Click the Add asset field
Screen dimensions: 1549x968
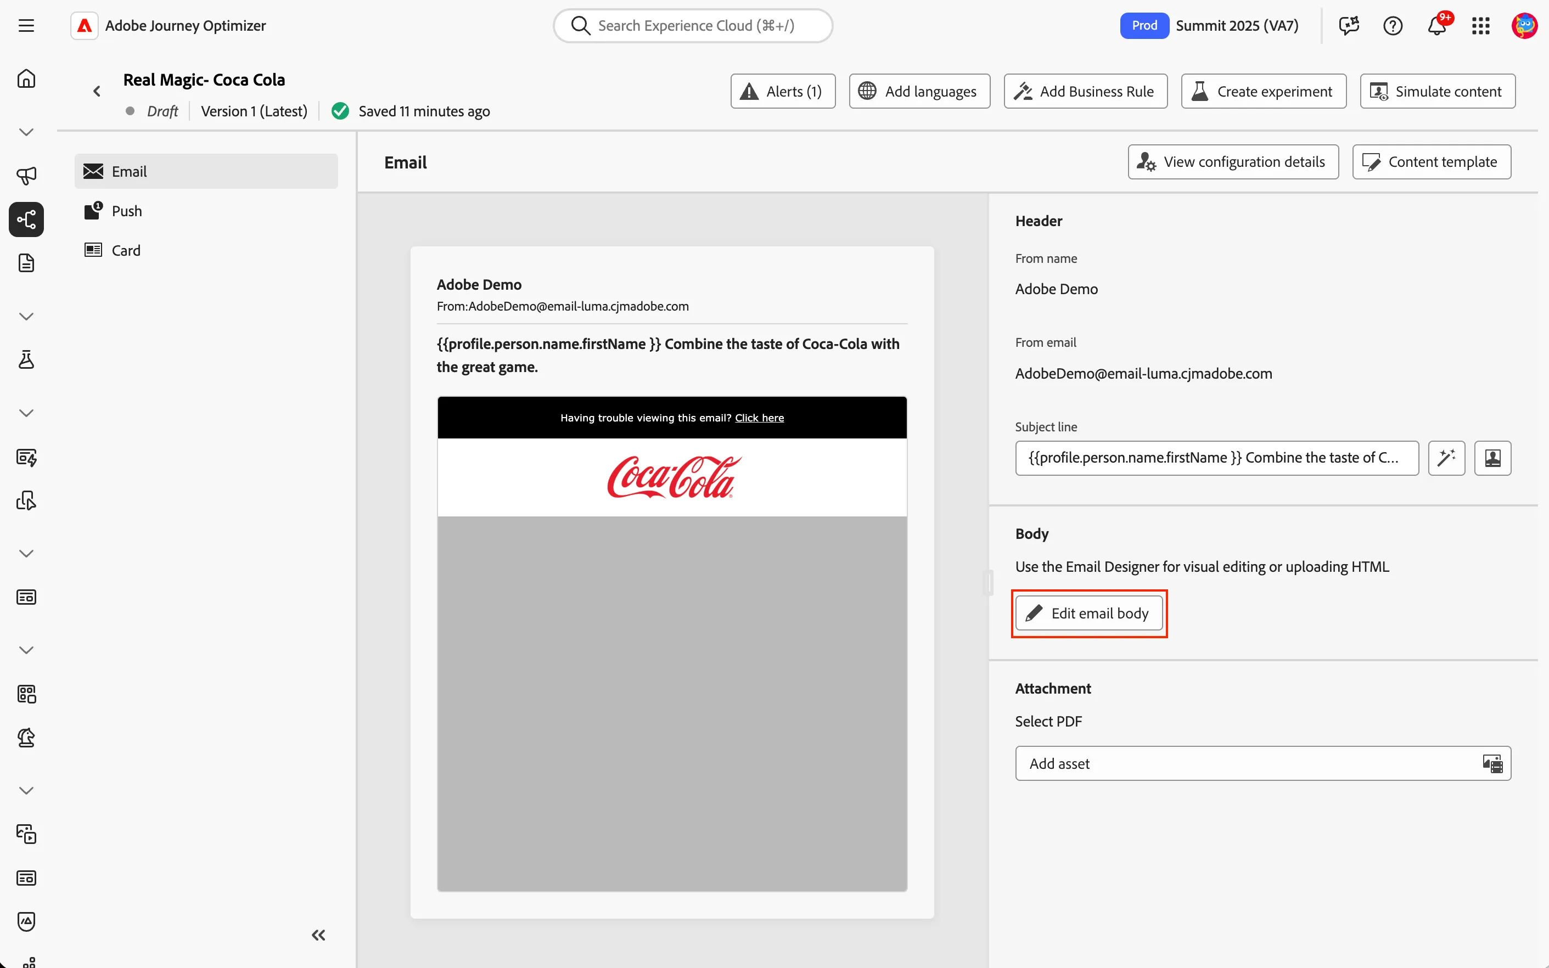pyautogui.click(x=1263, y=763)
